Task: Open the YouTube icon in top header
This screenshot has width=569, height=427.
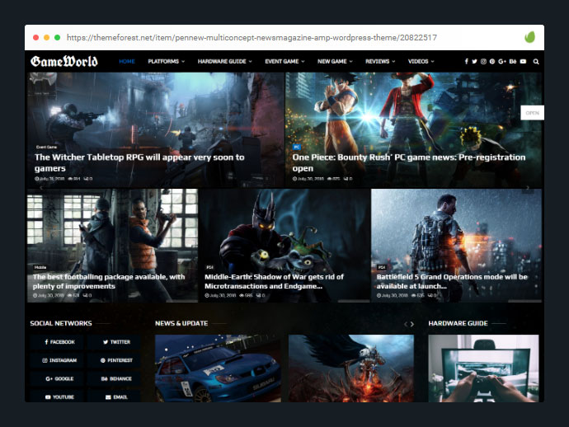Action: click(x=523, y=62)
